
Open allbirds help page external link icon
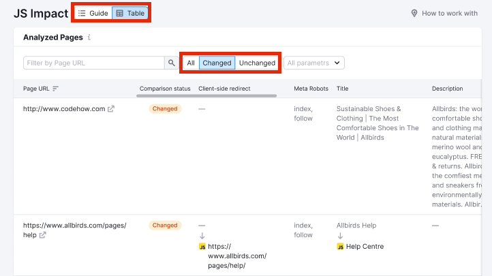[x=43, y=235]
